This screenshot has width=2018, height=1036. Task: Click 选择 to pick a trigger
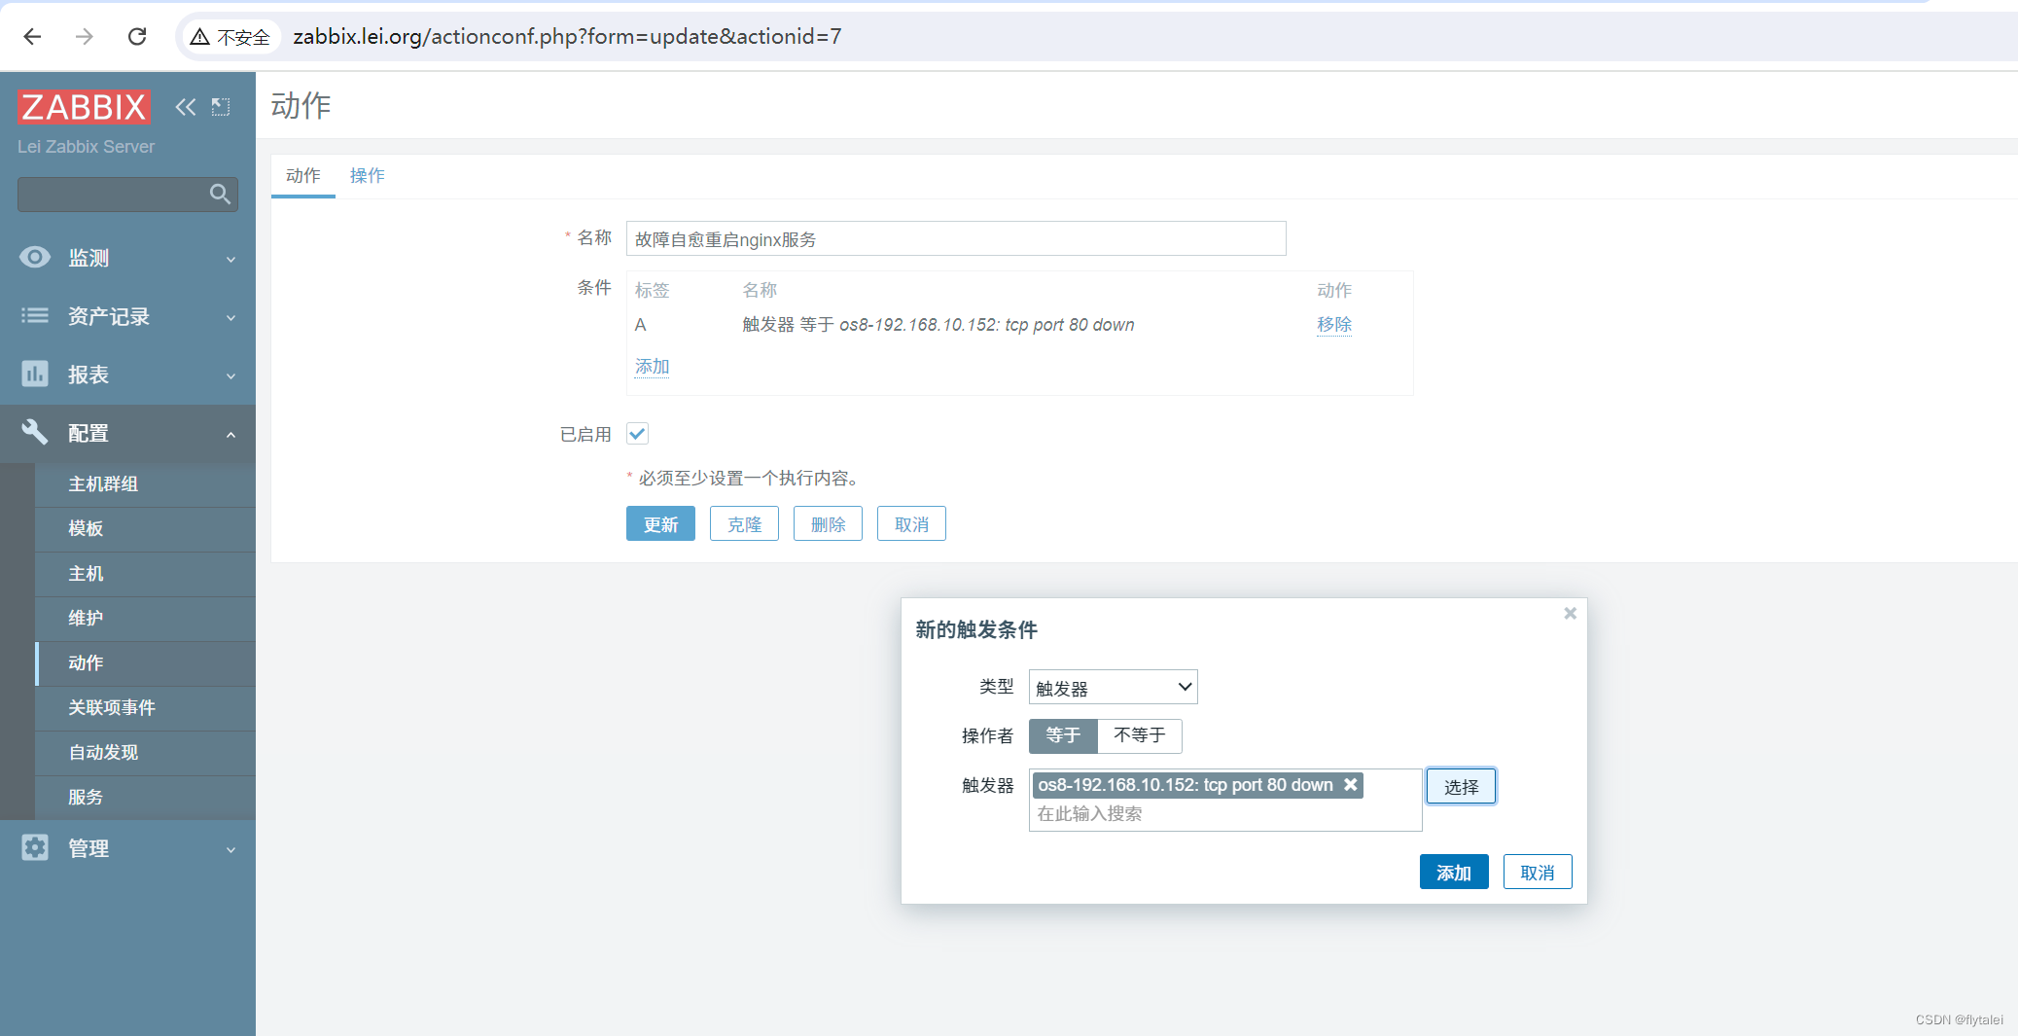(x=1461, y=786)
